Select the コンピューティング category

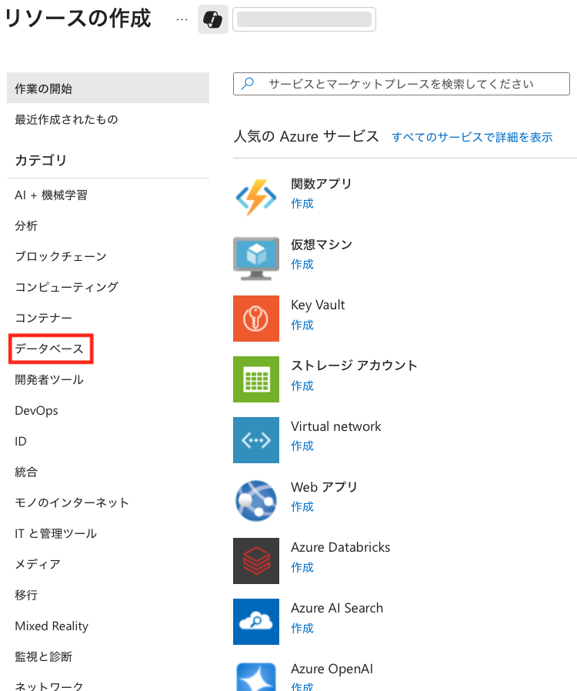(x=66, y=287)
